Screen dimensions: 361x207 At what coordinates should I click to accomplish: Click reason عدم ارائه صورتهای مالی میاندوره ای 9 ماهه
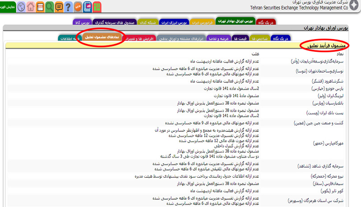(212, 123)
